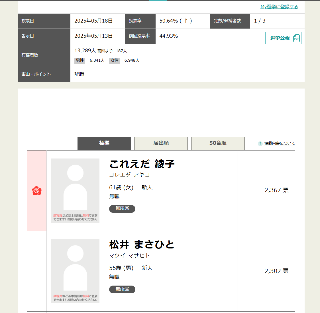320x313 pixels.
Task: Select previous turnout 44.93%
Action: [x=169, y=36]
